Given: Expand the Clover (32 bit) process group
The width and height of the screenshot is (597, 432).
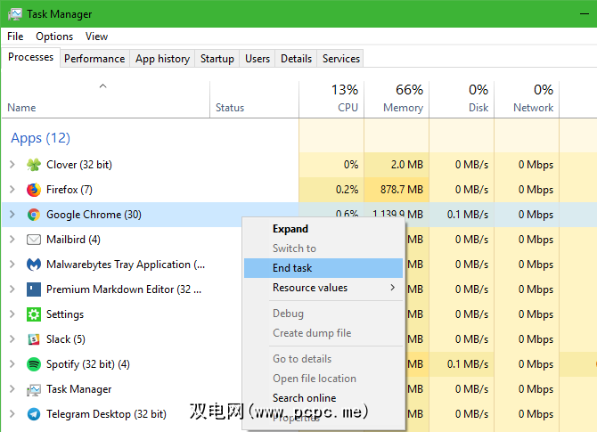Looking at the screenshot, I should point(12,165).
